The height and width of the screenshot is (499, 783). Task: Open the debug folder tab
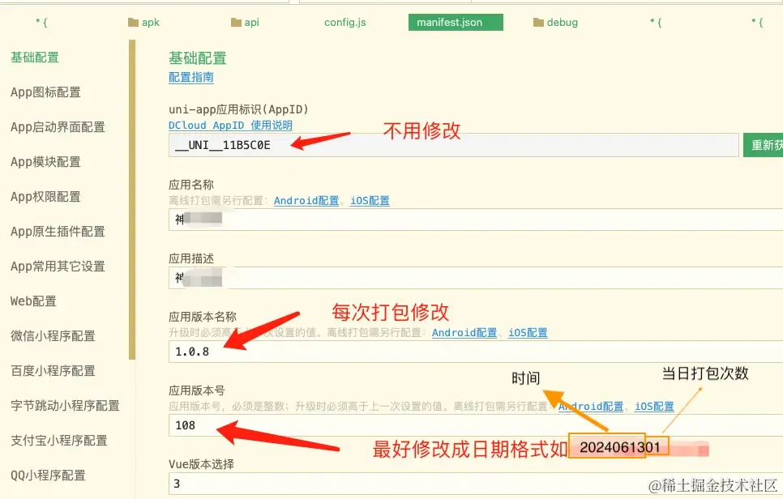555,23
